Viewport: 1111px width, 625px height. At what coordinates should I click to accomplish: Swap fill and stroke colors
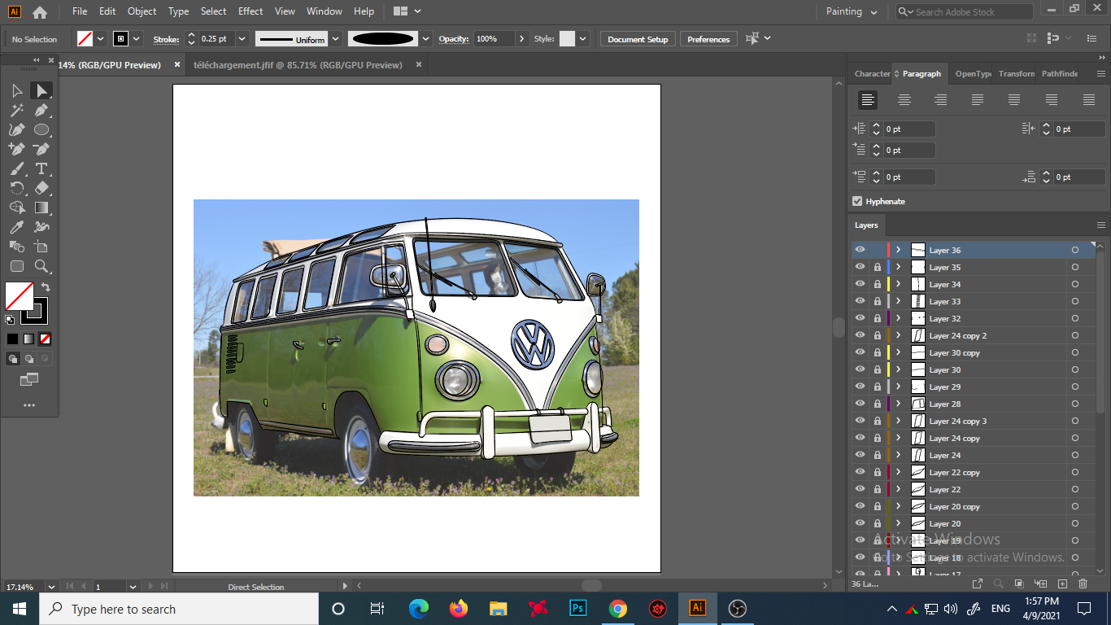point(46,287)
